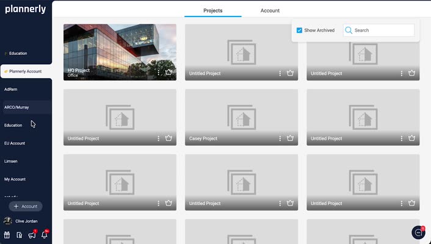
Task: Open the chat bubble support widget
Action: [418, 232]
